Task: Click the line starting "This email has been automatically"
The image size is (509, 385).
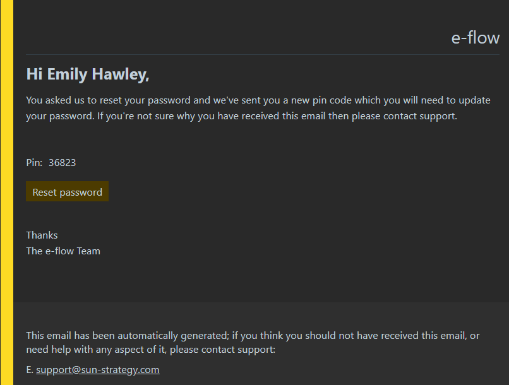Action: click(x=253, y=335)
